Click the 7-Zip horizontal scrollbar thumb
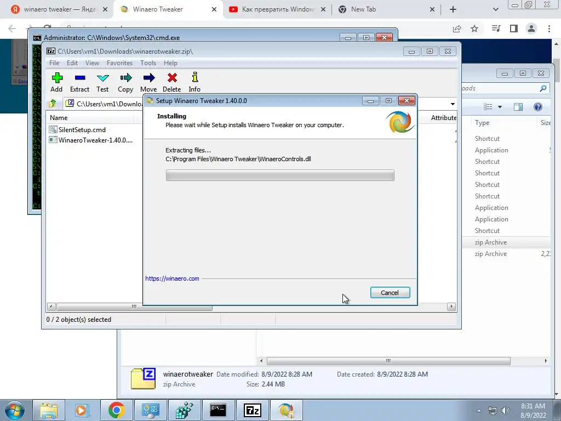This screenshot has height=421, width=561. coord(134,307)
